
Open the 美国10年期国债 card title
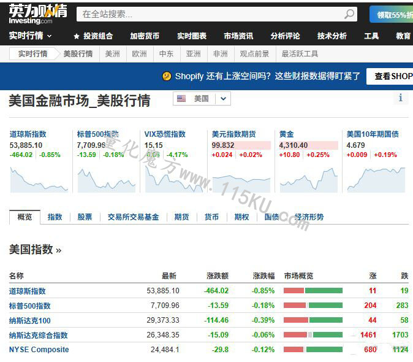[x=373, y=134]
